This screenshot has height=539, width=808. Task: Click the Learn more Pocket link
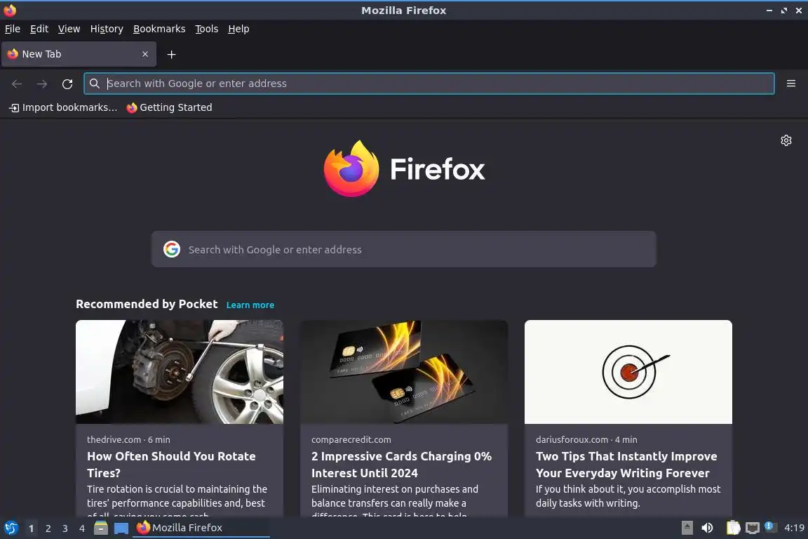250,305
